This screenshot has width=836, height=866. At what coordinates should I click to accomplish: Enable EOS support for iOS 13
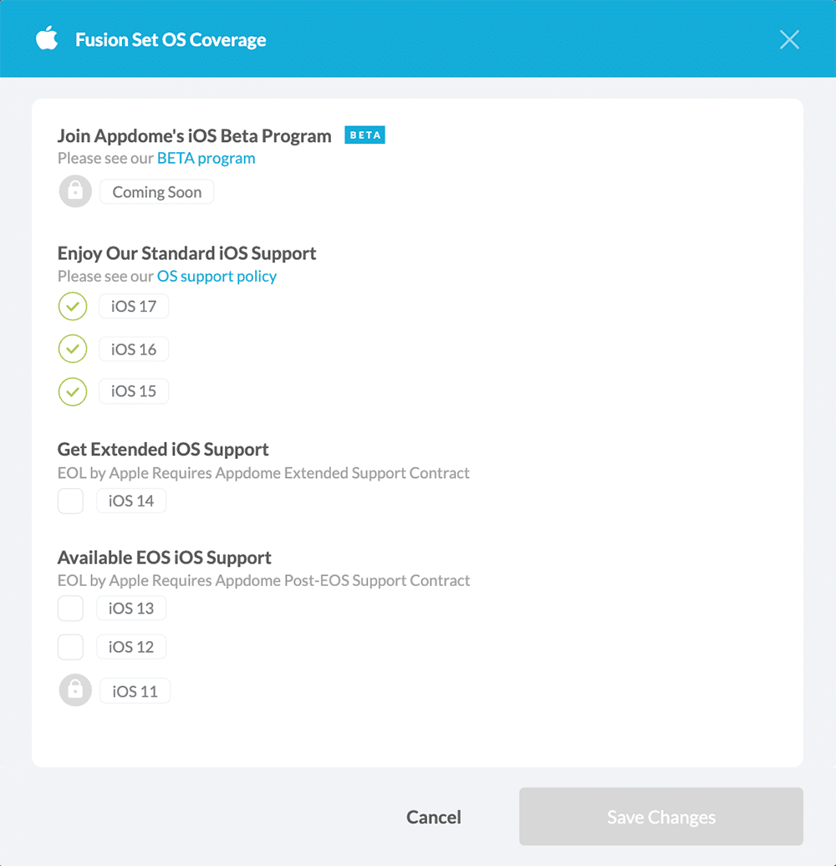[x=70, y=608]
